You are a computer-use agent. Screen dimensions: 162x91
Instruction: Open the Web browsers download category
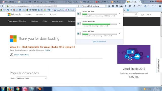tap(58, 21)
